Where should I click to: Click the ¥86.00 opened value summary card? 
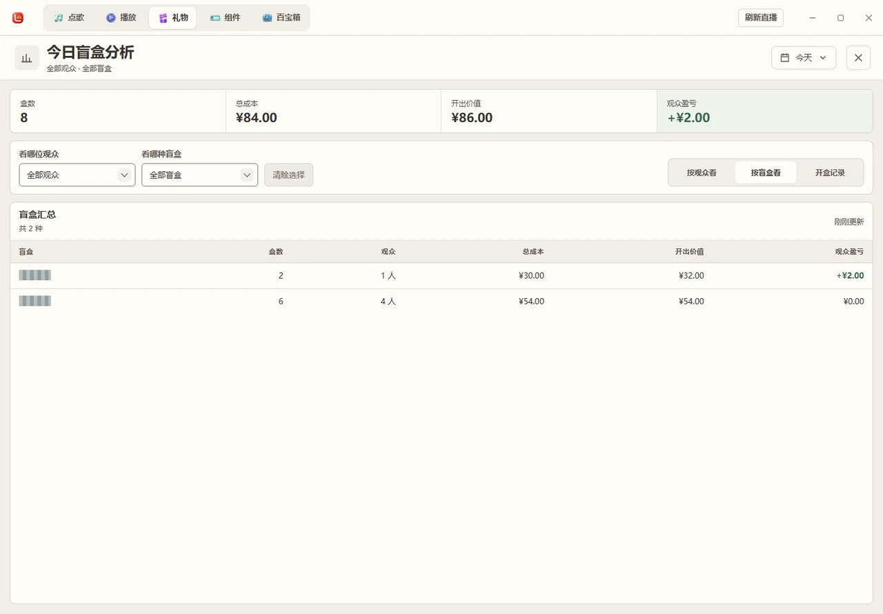tap(549, 111)
